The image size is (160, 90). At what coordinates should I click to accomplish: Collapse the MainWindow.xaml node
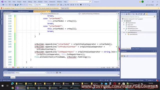pyautogui.click(x=124, y=28)
